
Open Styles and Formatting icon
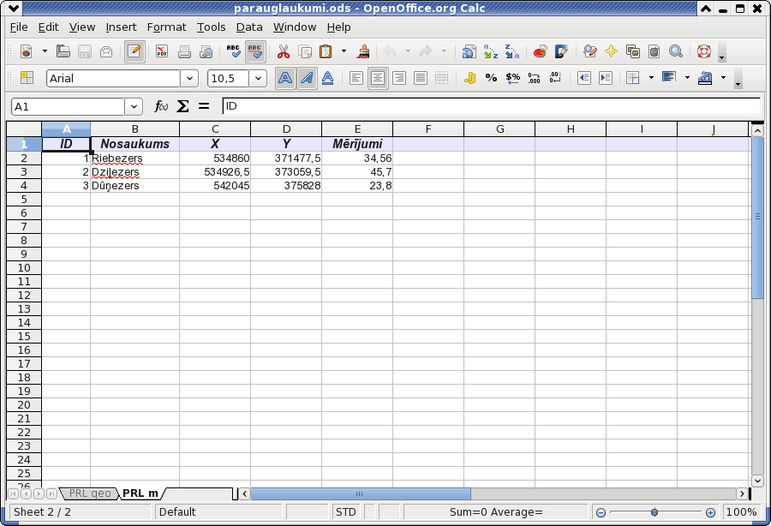point(27,78)
